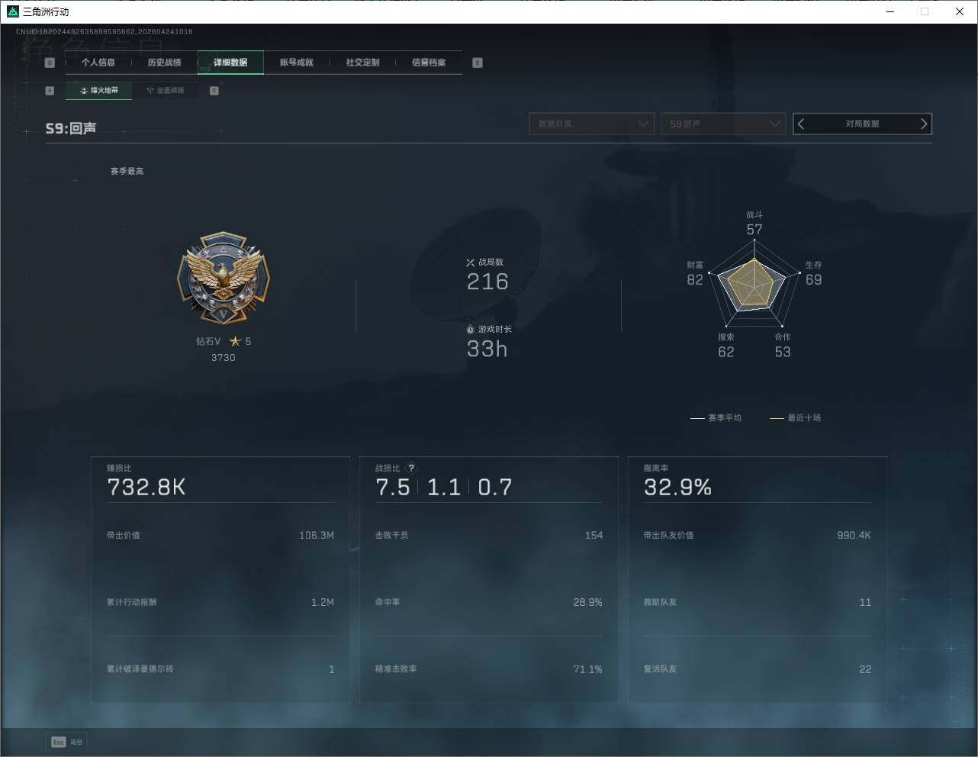Image resolution: width=978 pixels, height=757 pixels.
Task: Click the 财富 82 radar label
Action: pos(695,273)
